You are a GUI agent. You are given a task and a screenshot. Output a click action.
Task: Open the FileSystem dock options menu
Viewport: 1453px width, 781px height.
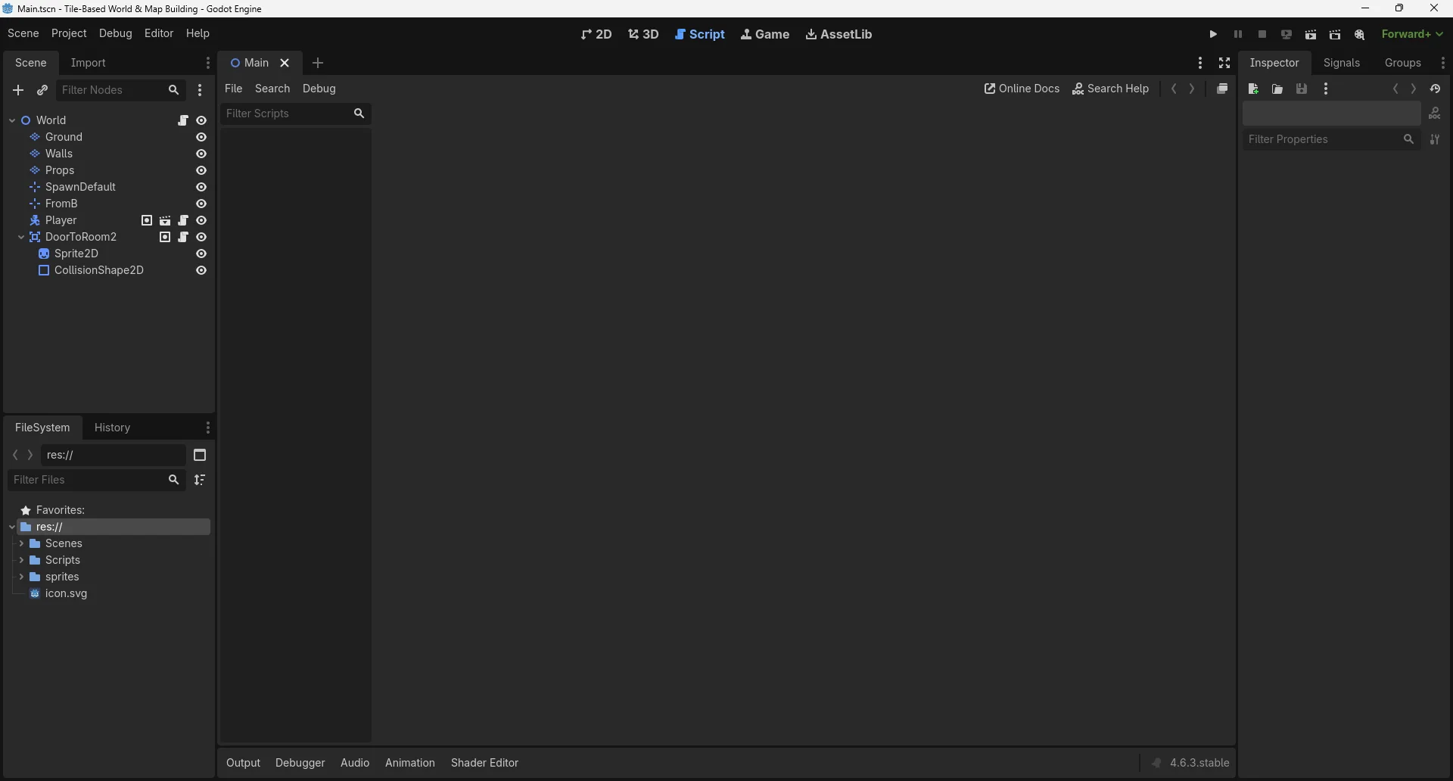tap(208, 428)
